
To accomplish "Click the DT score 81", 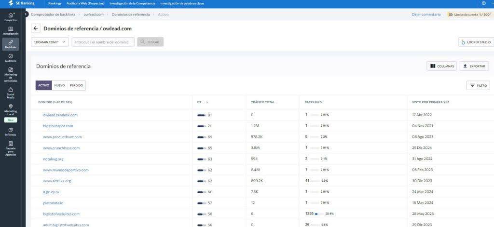I will pos(209,115).
